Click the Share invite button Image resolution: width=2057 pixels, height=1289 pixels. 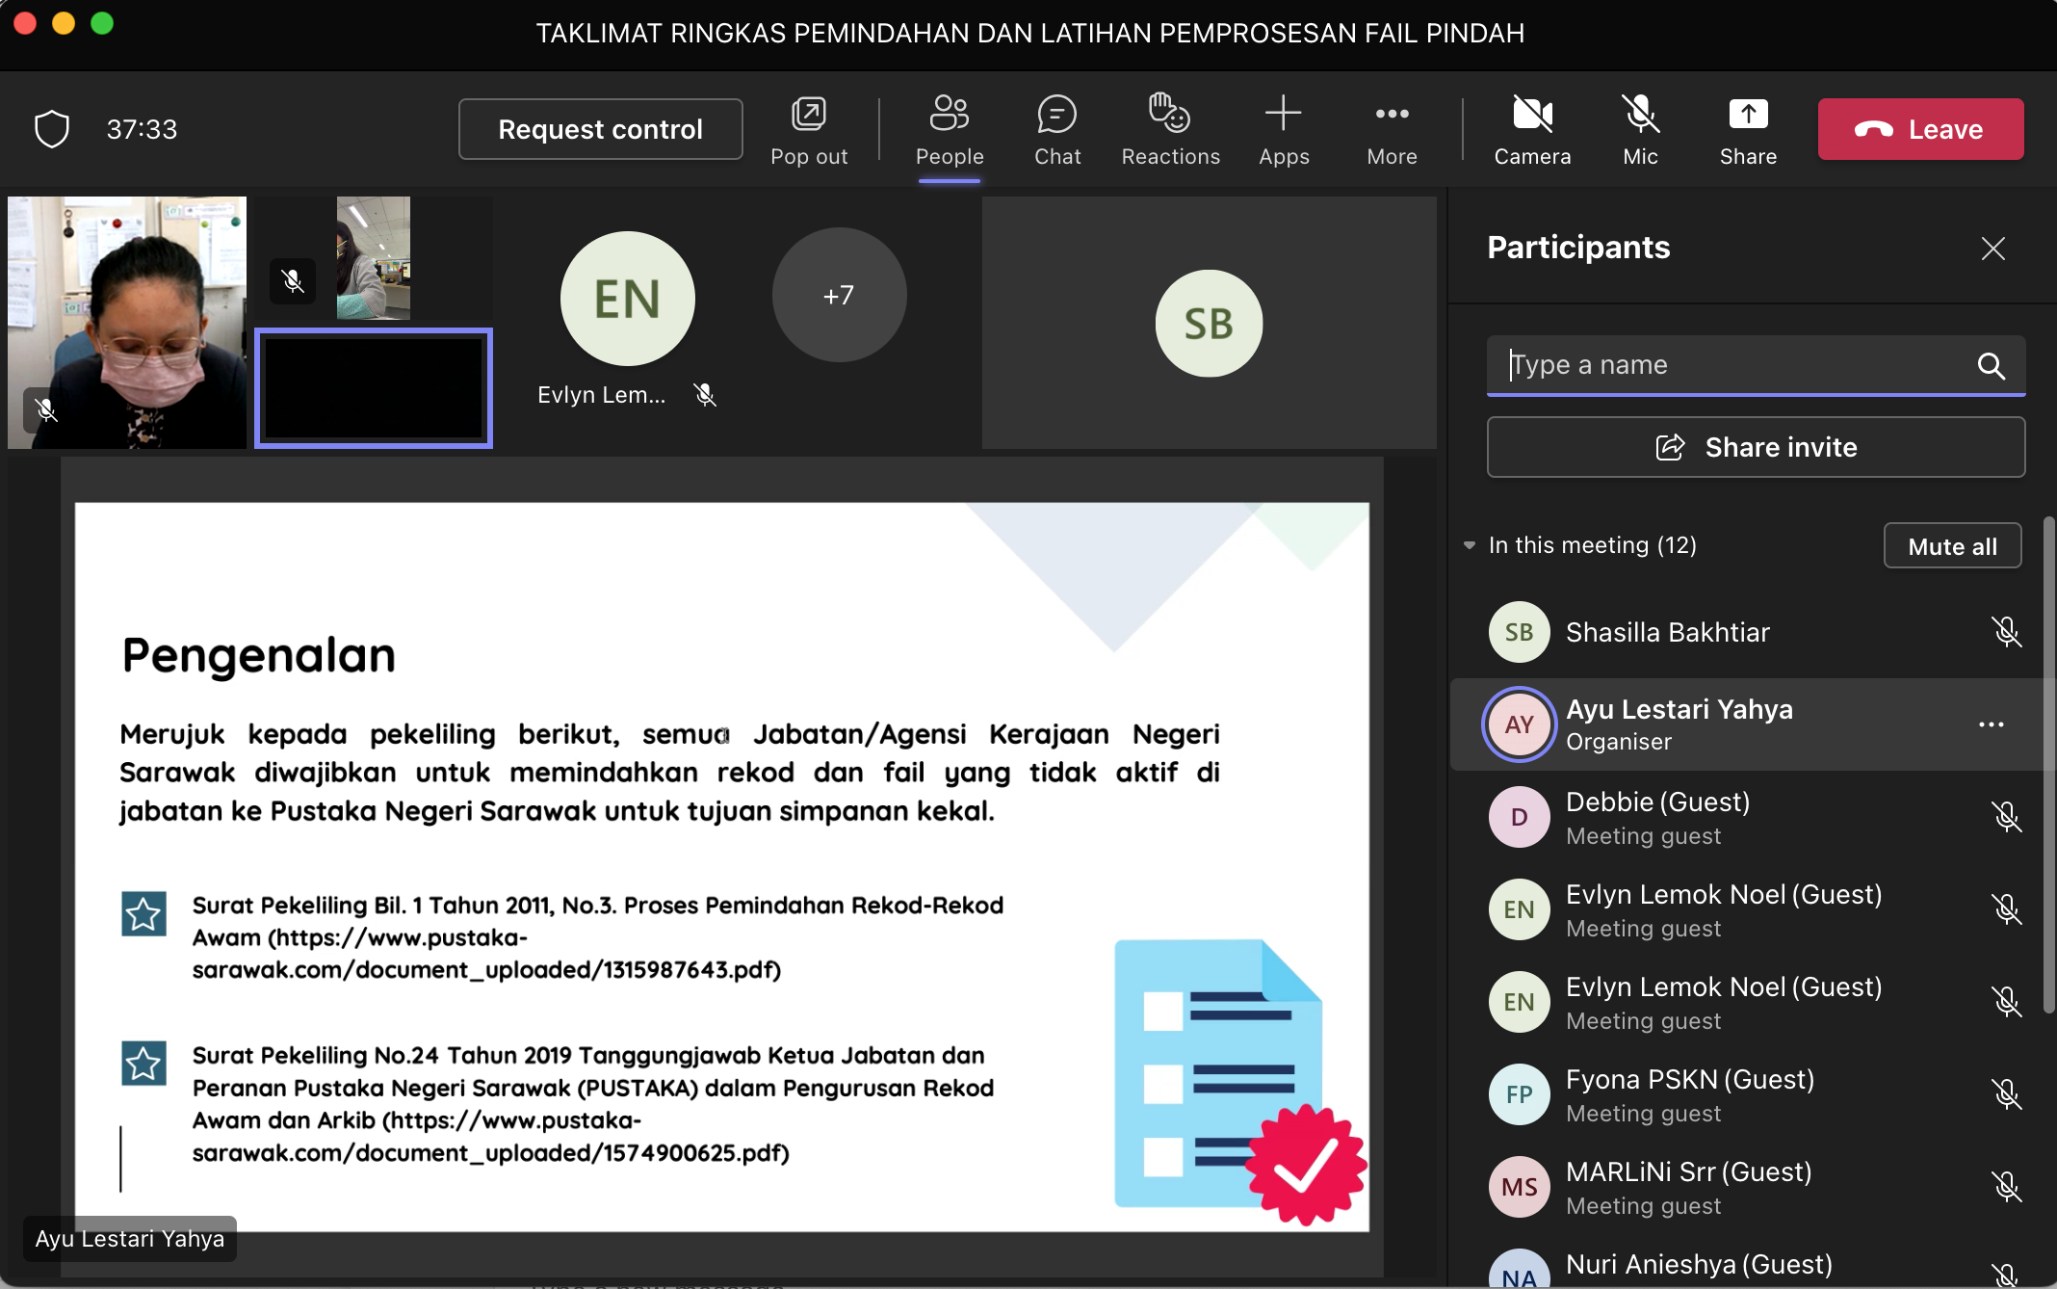(1755, 447)
